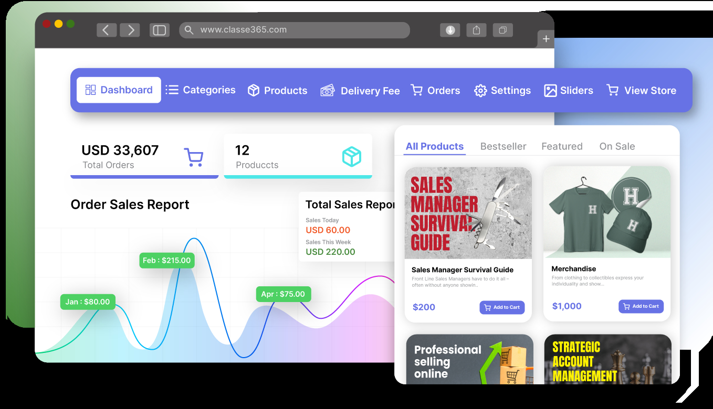Click the browser back arrow button
Image resolution: width=713 pixels, height=409 pixels.
click(x=106, y=30)
